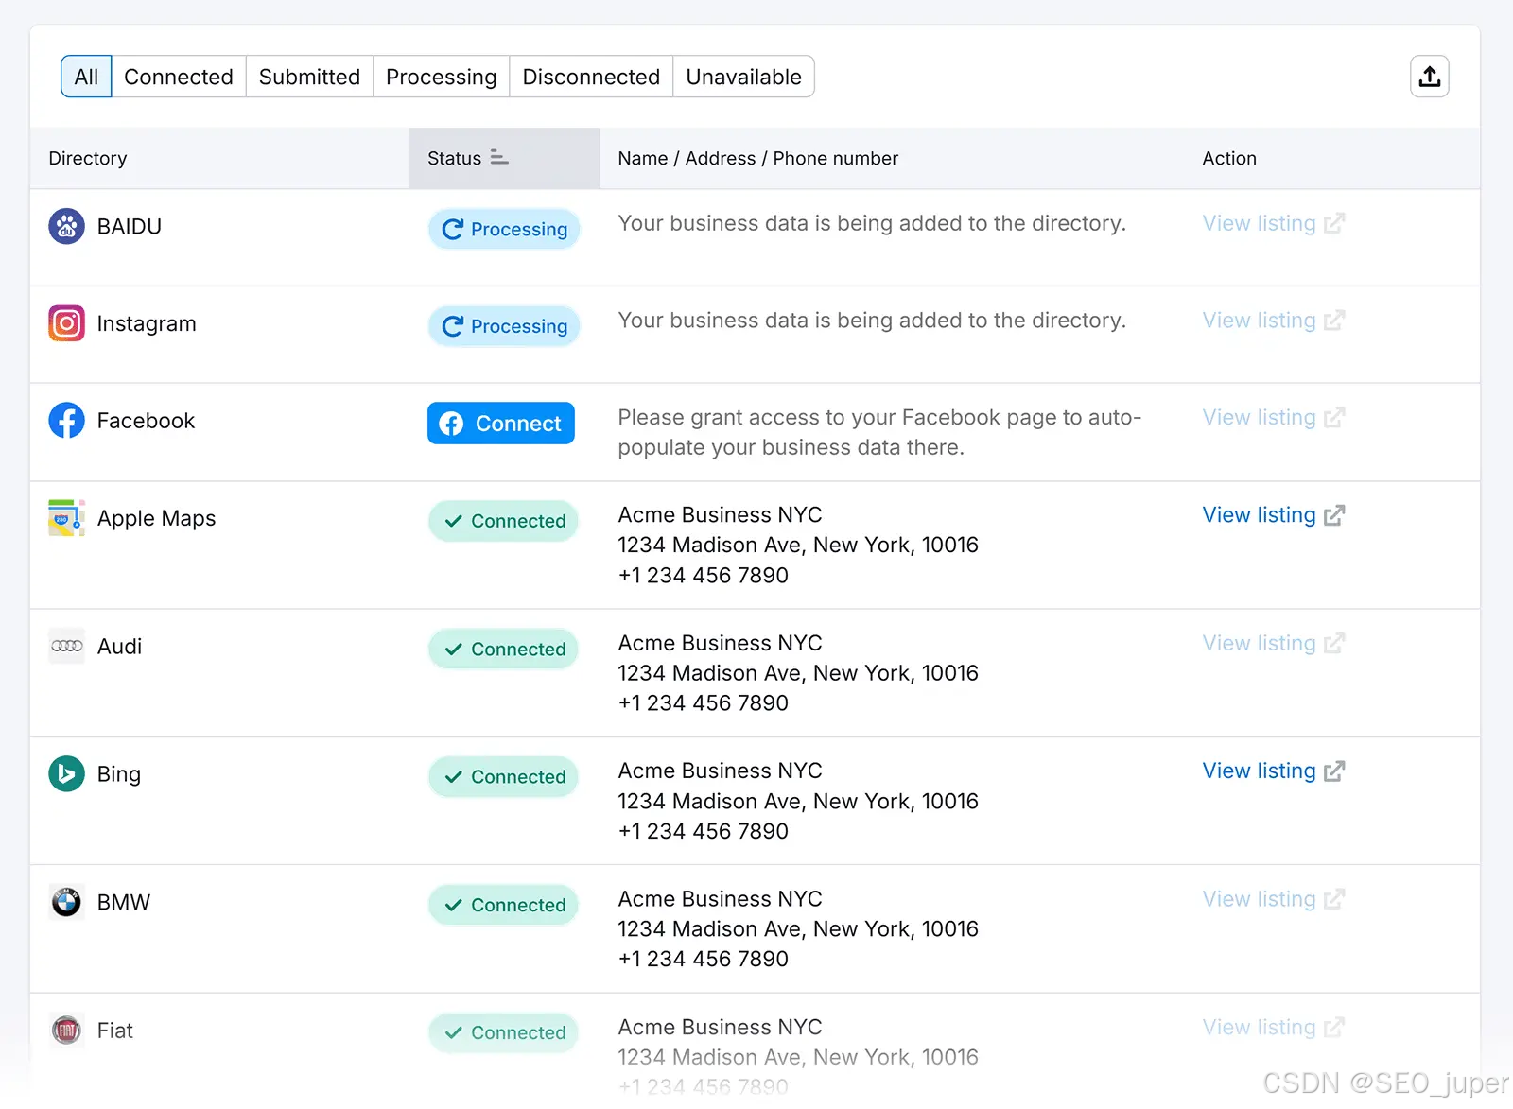Click the Name / Address / Phone number header
This screenshot has width=1513, height=1109.
tap(757, 159)
